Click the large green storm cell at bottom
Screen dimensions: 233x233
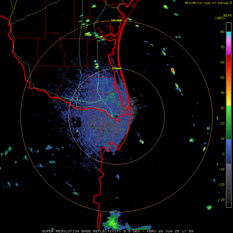pyautogui.click(x=113, y=222)
